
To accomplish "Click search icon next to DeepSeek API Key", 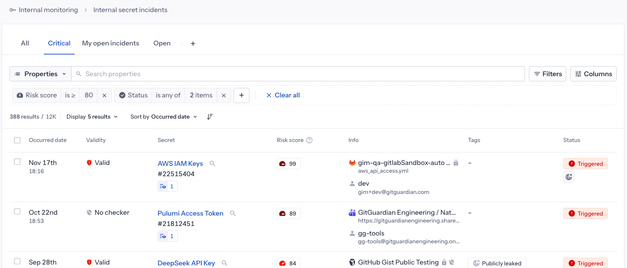I will (225, 263).
